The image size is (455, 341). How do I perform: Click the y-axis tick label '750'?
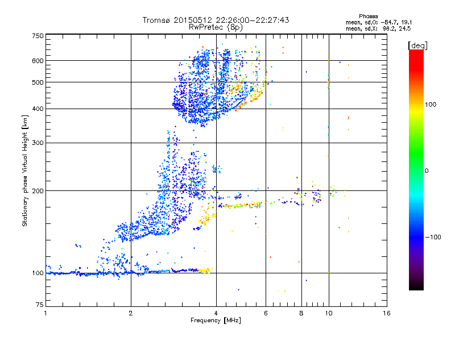(x=38, y=36)
